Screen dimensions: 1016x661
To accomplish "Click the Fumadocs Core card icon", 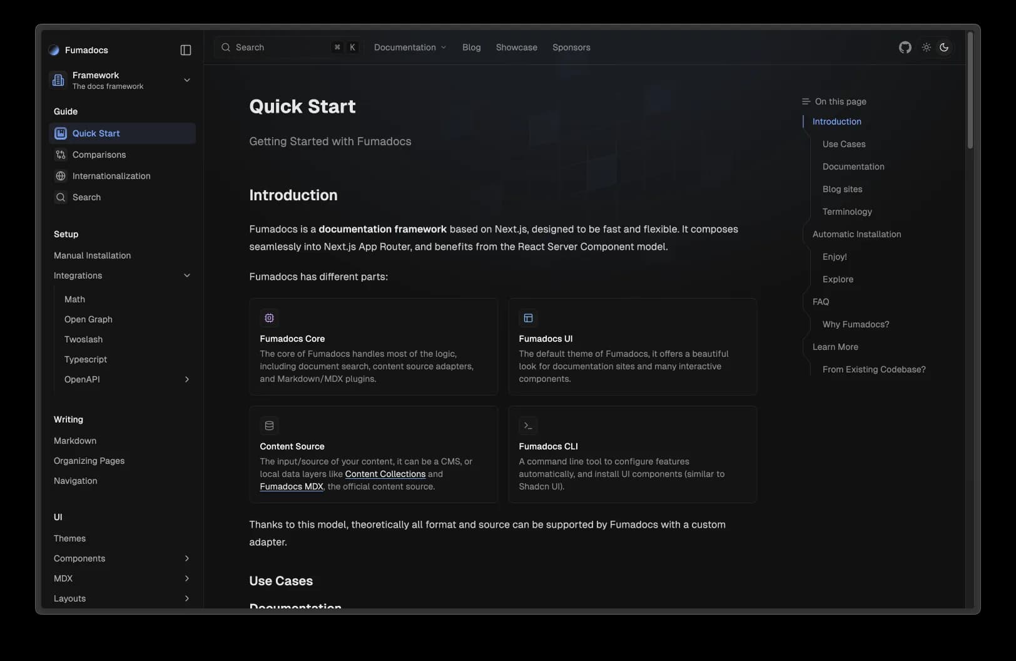I will (269, 318).
